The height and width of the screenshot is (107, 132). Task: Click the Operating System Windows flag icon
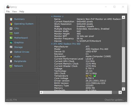(x=11, y=24)
